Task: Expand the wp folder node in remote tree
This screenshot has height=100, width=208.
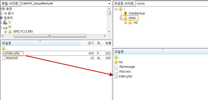Action: pyautogui.click(x=125, y=23)
